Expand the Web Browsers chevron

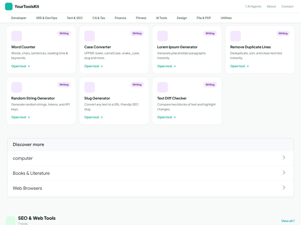(284, 187)
